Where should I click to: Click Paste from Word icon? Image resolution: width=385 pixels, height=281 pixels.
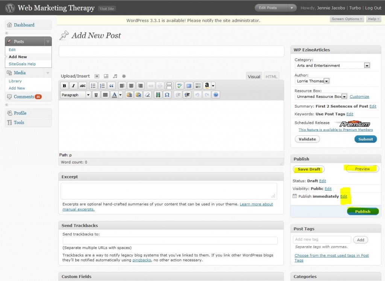click(138, 95)
